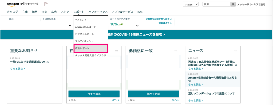Click 戻る on the inventory card

(x=72, y=100)
